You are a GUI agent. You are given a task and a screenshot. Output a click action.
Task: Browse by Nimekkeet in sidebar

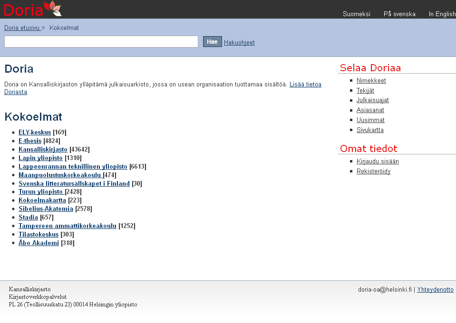pos(371,80)
